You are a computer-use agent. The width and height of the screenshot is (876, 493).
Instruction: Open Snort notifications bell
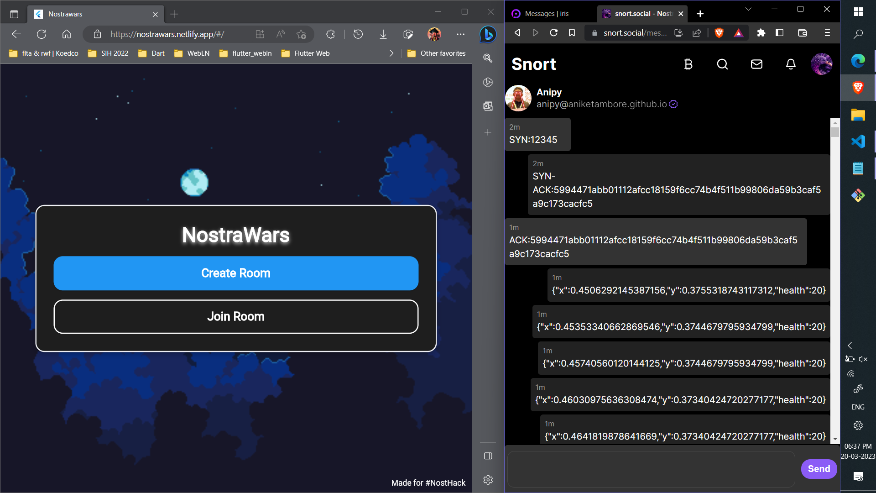click(x=791, y=64)
